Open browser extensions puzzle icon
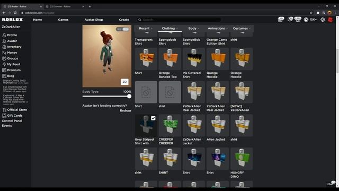The image size is (339, 191). pyautogui.click(x=318, y=13)
